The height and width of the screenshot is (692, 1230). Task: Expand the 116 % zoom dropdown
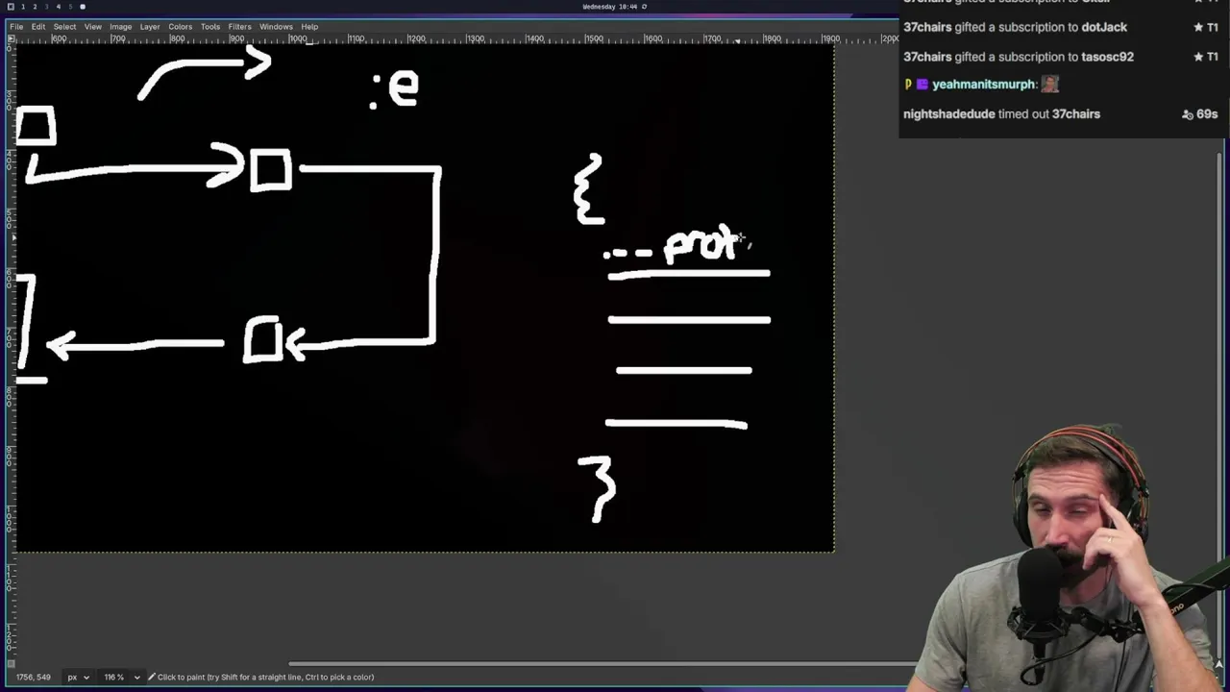pyautogui.click(x=120, y=677)
